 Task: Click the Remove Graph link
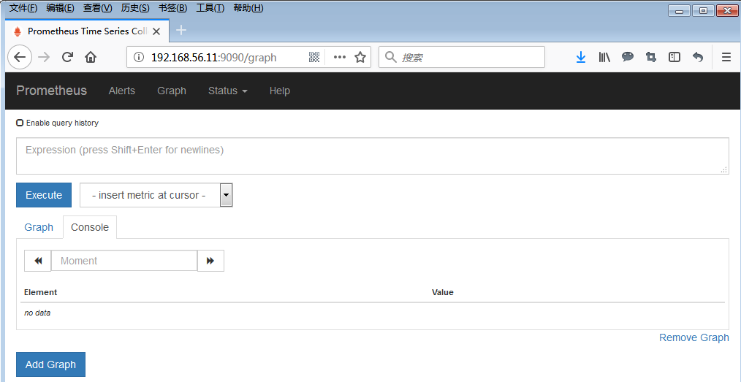[x=694, y=337]
